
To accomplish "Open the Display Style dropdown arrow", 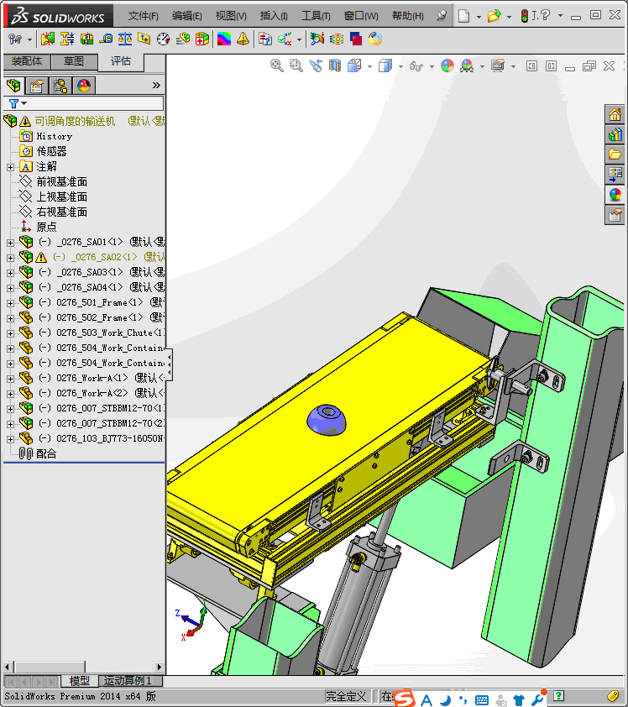I will 400,66.
